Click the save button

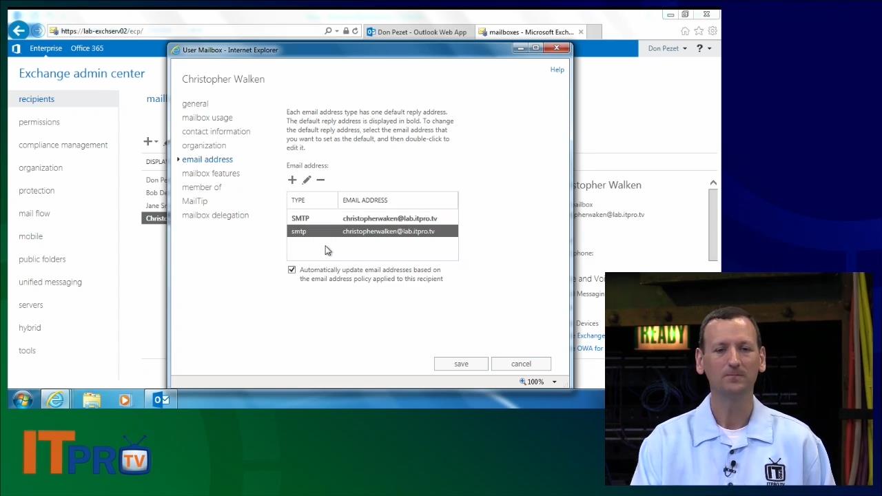point(461,364)
